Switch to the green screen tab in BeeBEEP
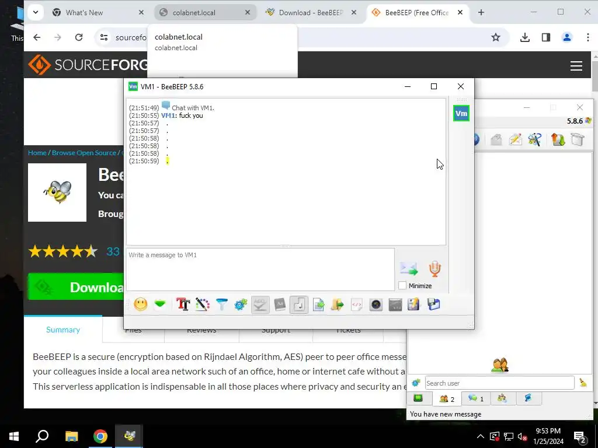Screen dimensions: 598x448 coord(418,398)
